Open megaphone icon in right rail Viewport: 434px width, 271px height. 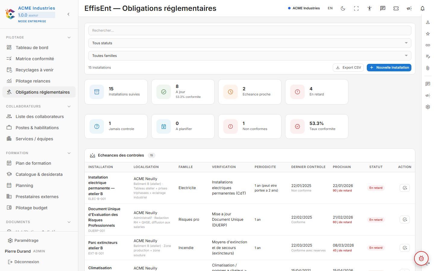pos(428,95)
